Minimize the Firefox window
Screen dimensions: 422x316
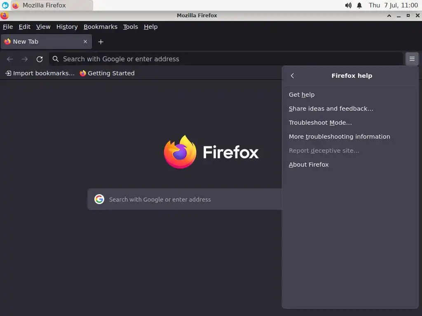pos(399,16)
